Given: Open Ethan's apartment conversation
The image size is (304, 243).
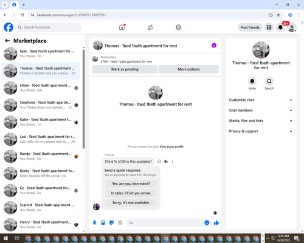Looking at the screenshot, I should click(x=41, y=88).
